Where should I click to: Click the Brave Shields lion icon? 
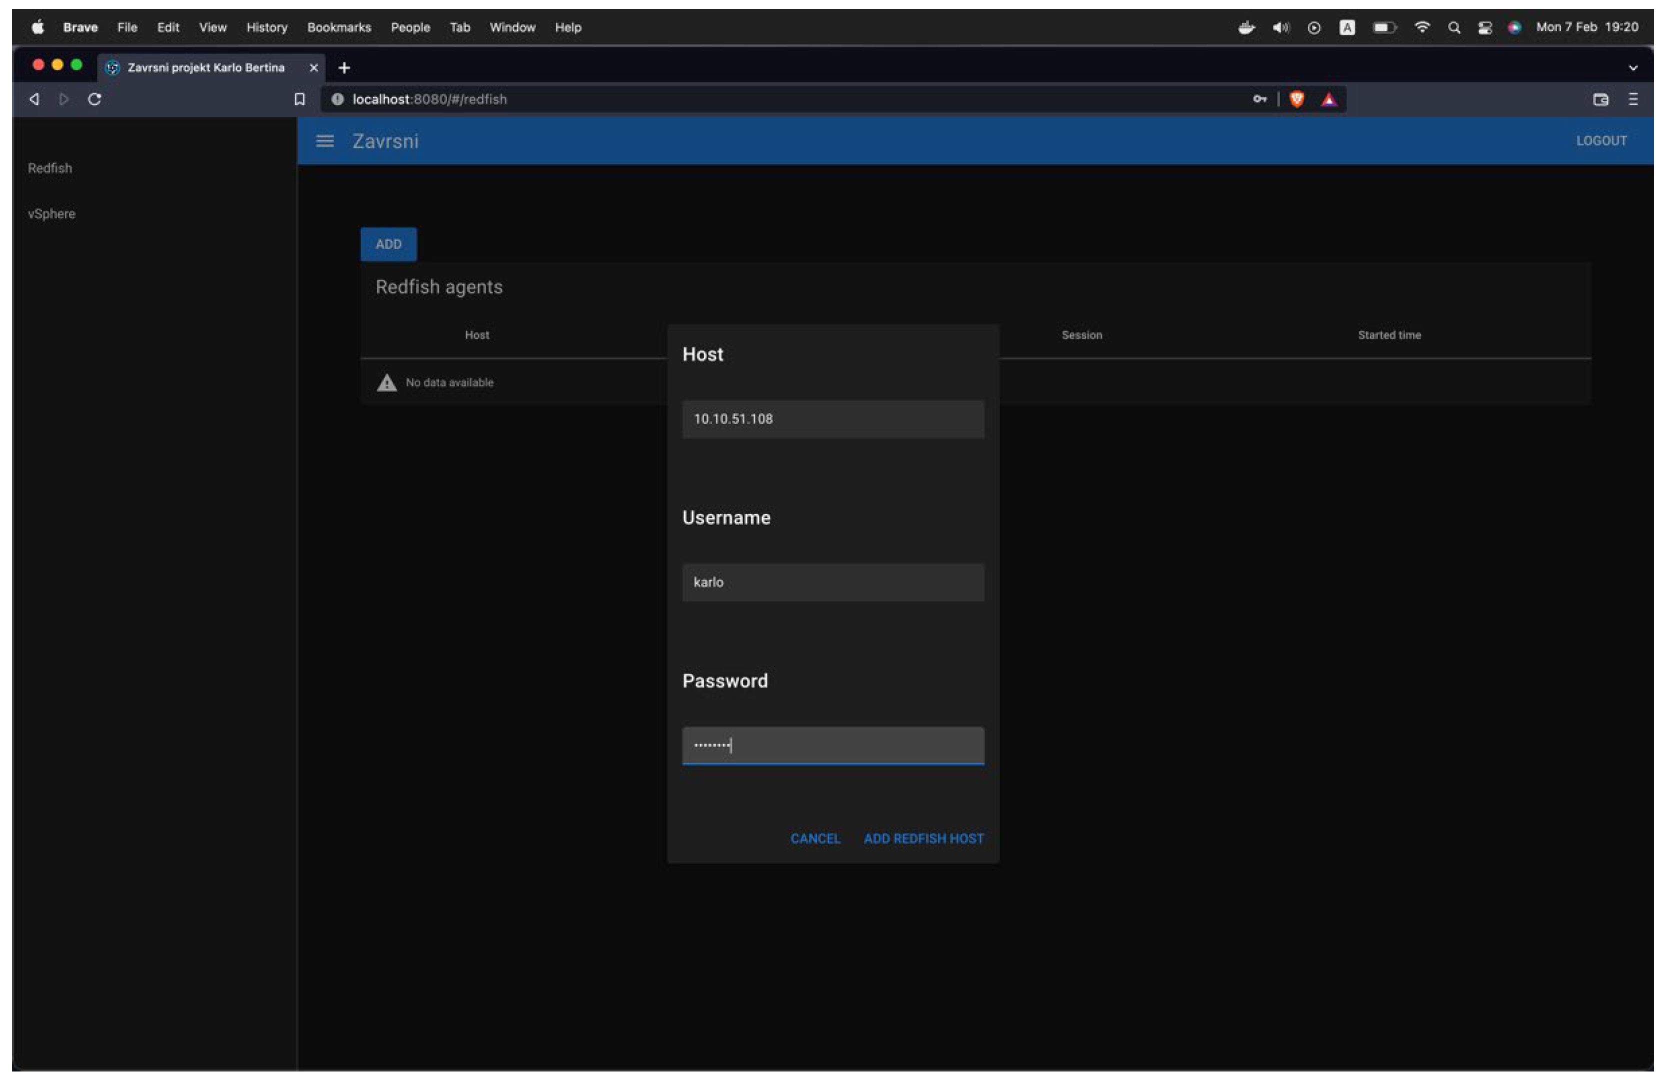(x=1296, y=99)
